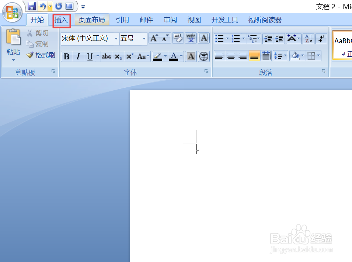Apply text highlight color
The image size is (352, 262).
tap(158, 56)
